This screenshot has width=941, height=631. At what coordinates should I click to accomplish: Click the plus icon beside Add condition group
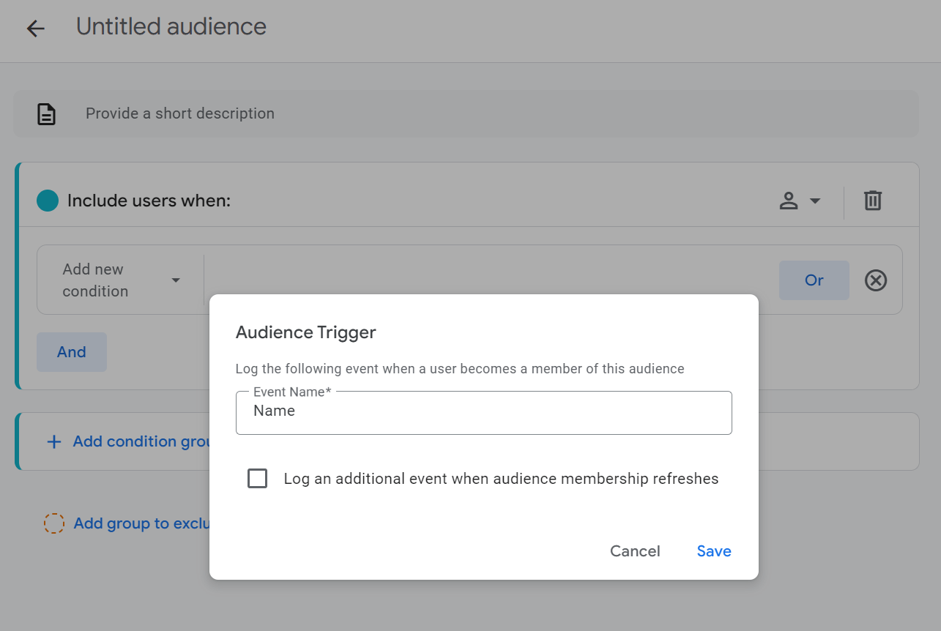(54, 442)
